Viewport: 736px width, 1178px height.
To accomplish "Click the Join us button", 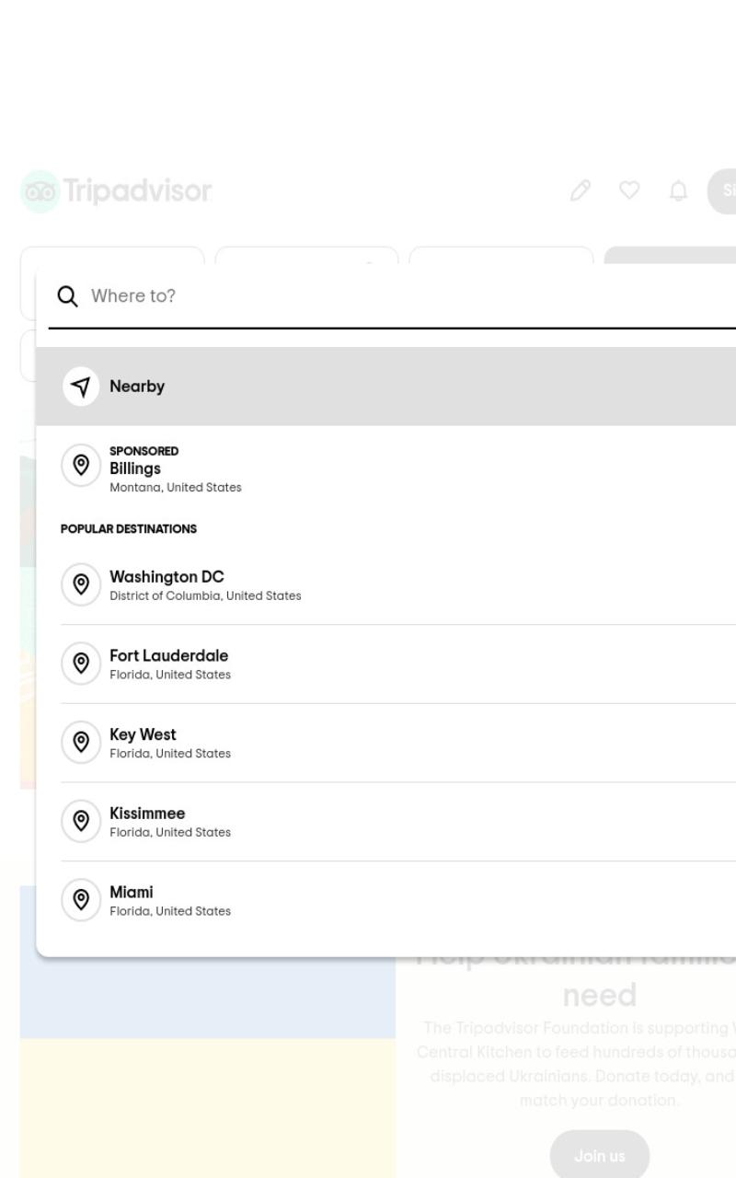I will [x=600, y=1156].
